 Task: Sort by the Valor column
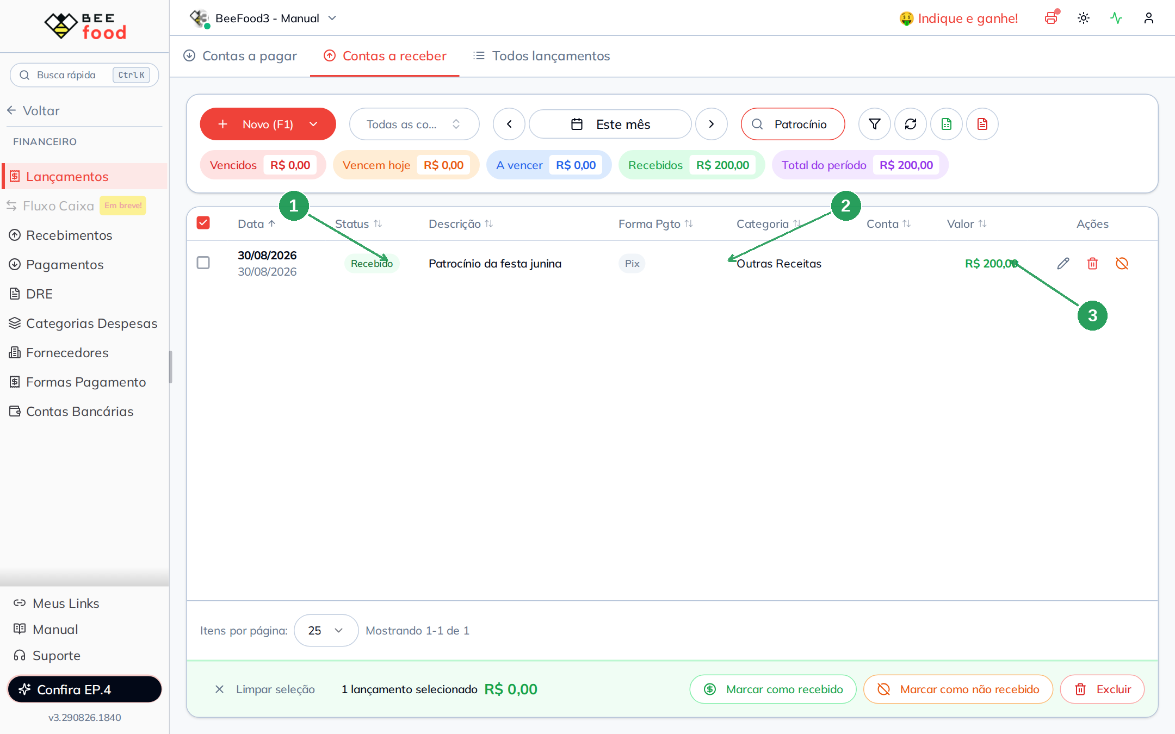coord(967,224)
